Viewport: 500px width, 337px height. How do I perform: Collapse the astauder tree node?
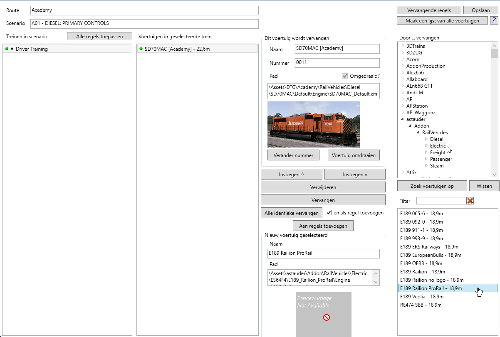click(403, 119)
